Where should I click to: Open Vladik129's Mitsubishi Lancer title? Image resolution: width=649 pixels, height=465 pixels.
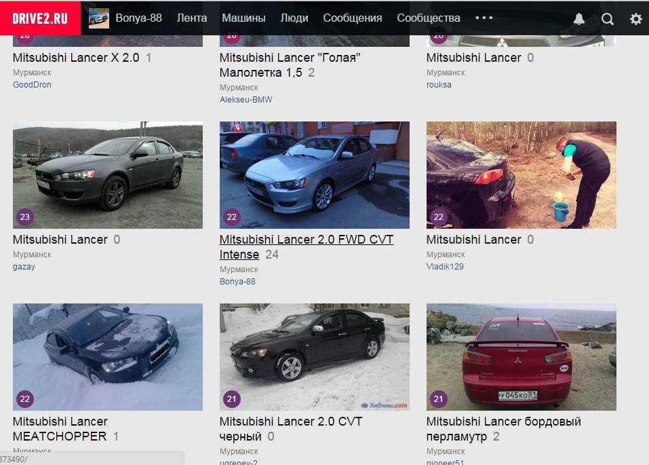(x=473, y=240)
